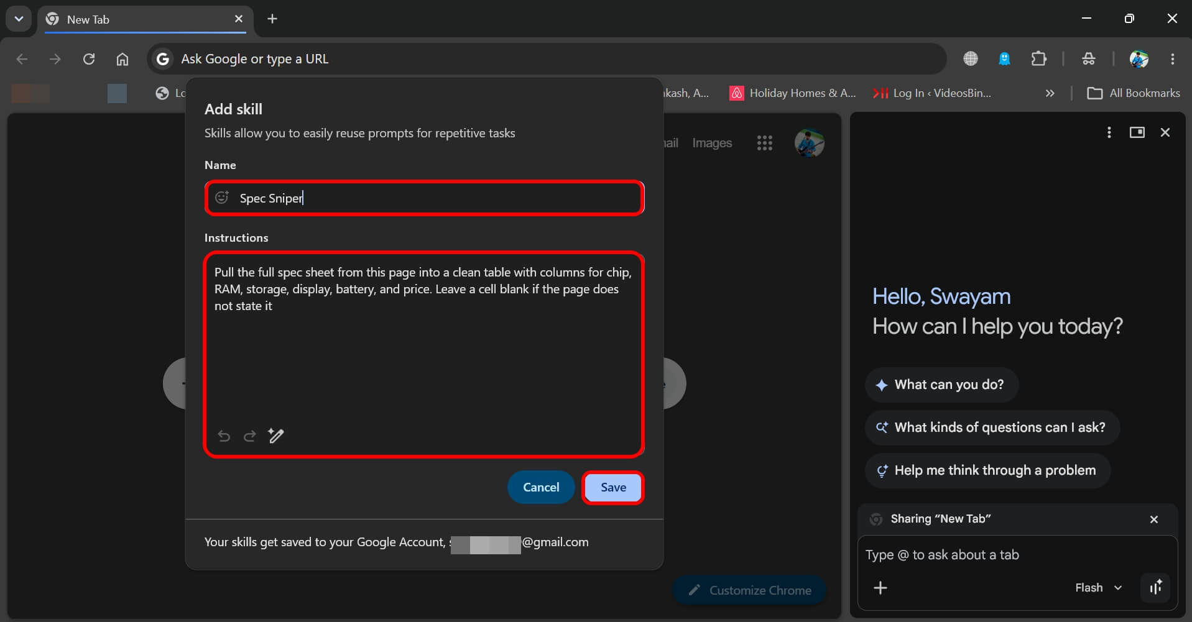1192x622 pixels.
Task: Open the Log In ‹ VideosBin bookmark
Action: coord(931,93)
